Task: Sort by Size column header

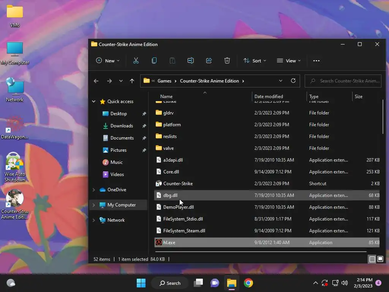Action: pyautogui.click(x=359, y=96)
